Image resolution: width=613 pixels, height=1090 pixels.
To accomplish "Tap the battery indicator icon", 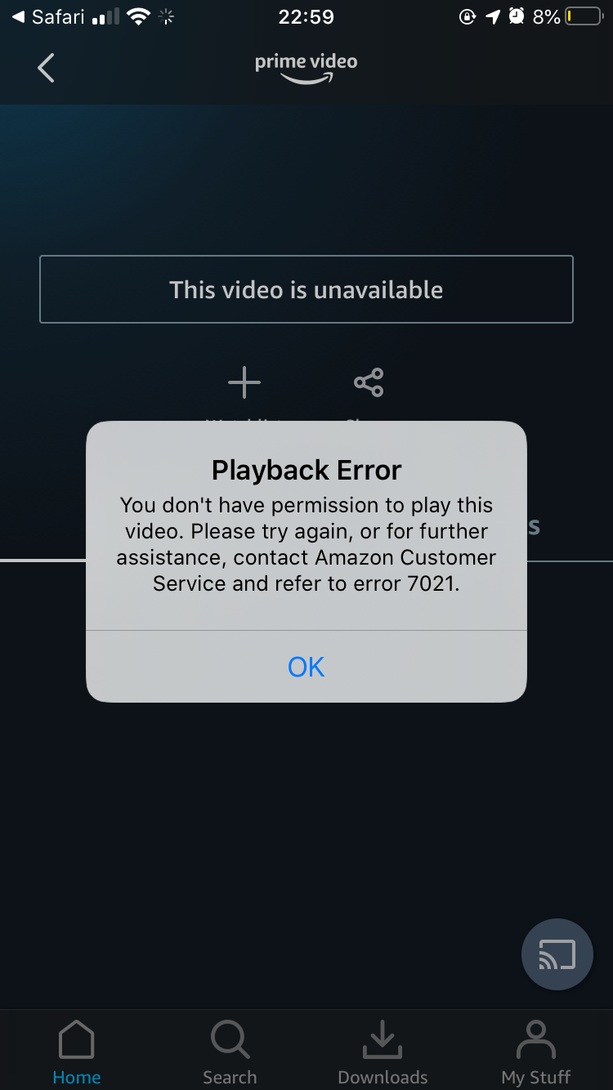I will click(x=584, y=16).
